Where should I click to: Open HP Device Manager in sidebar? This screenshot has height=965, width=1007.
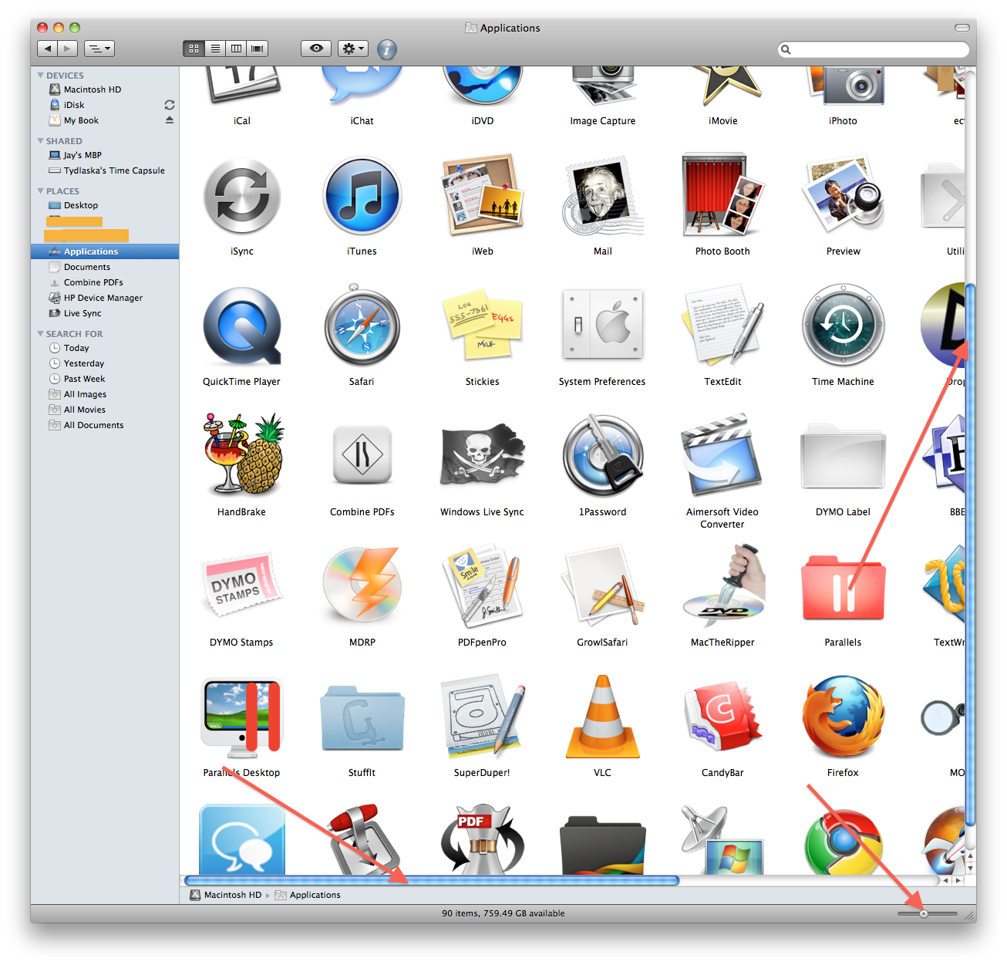(105, 298)
